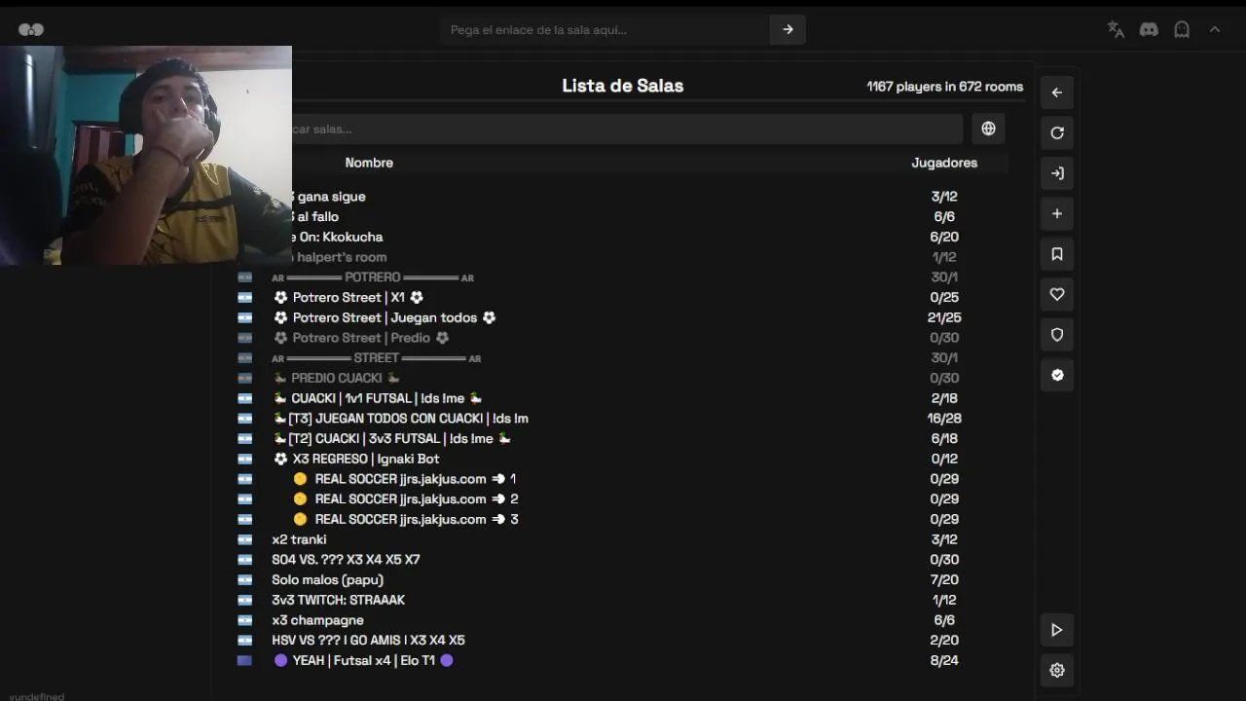
Task: Refresh the room list
Action: [1057, 132]
